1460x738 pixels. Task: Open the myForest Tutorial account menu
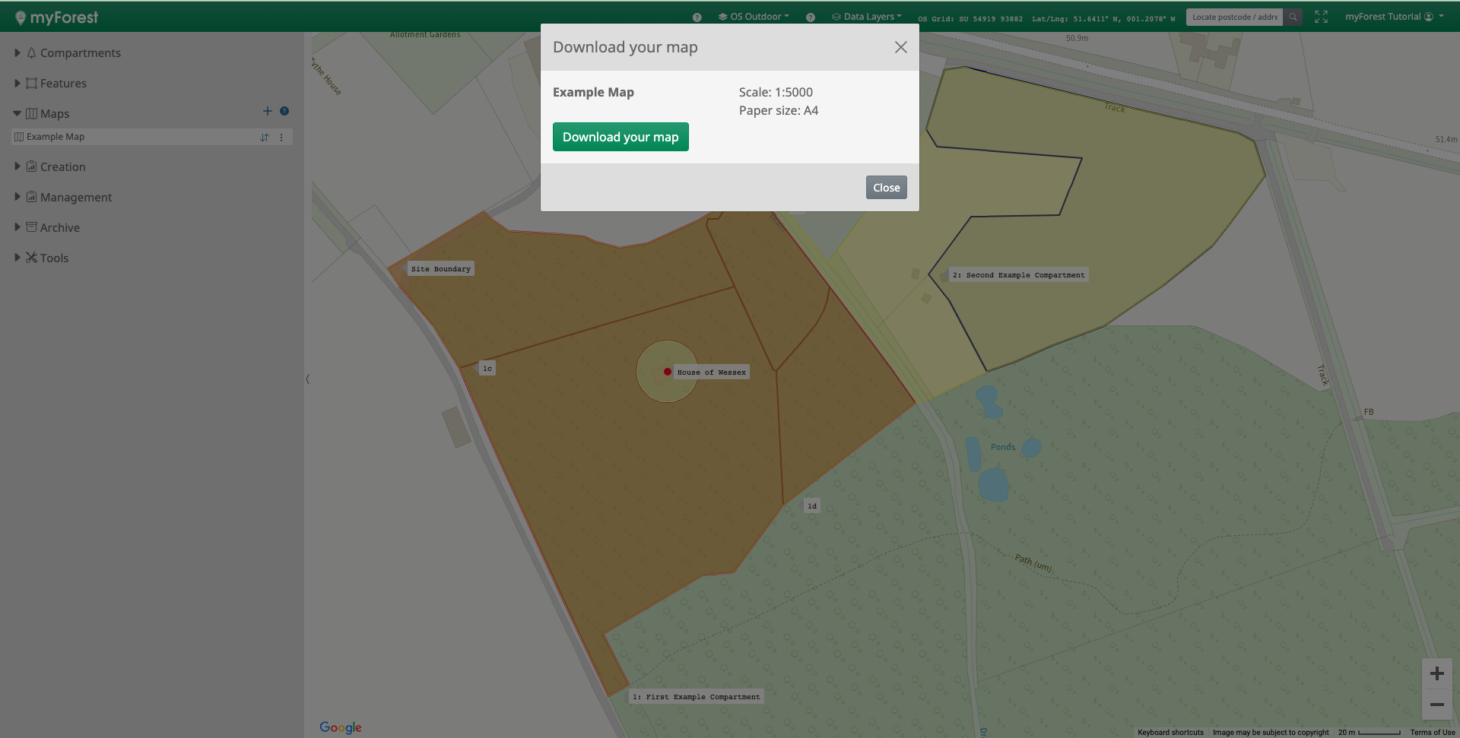click(1393, 17)
